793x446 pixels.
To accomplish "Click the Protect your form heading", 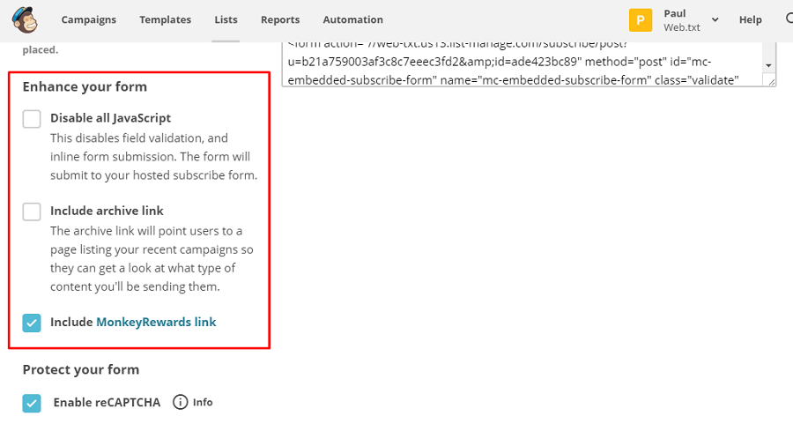I will (81, 369).
